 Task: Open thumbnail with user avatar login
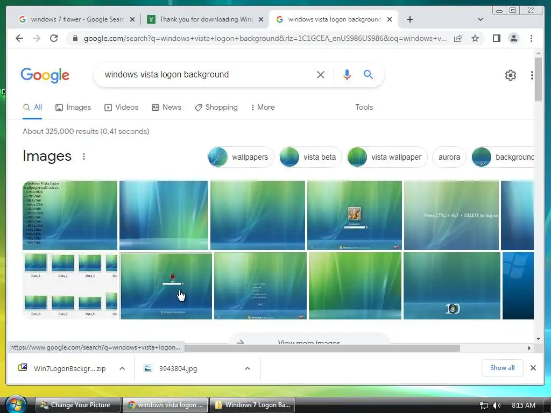[x=355, y=215]
